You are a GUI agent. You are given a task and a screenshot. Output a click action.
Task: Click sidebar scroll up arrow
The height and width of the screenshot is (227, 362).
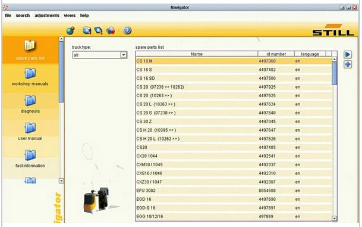tap(61, 39)
